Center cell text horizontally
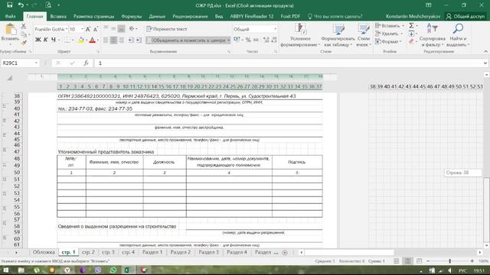Viewport: 490px width, 275px height. pyautogui.click(x=113, y=40)
